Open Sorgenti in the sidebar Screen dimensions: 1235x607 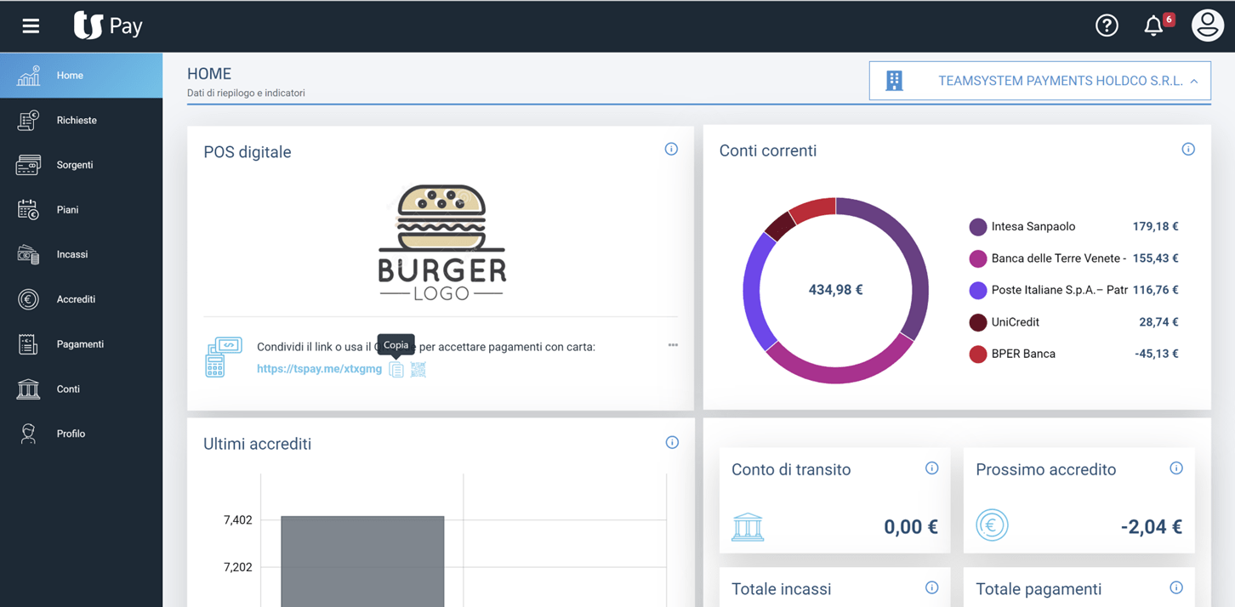81,165
